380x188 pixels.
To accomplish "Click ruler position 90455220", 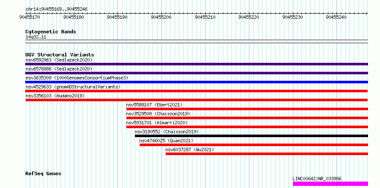I will 249,17.
